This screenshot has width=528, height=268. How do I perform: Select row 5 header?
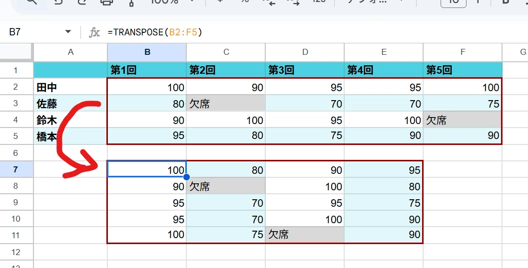[x=16, y=136]
